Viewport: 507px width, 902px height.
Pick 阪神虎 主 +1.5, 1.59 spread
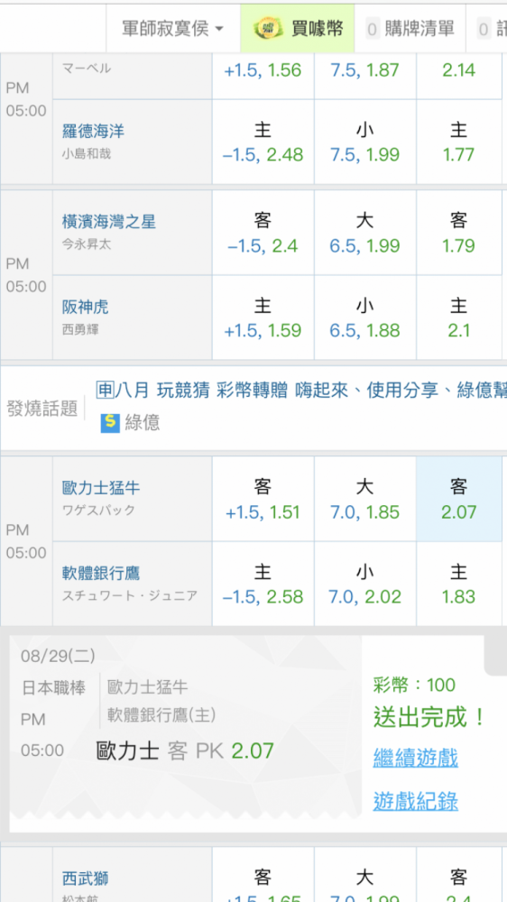(x=263, y=318)
